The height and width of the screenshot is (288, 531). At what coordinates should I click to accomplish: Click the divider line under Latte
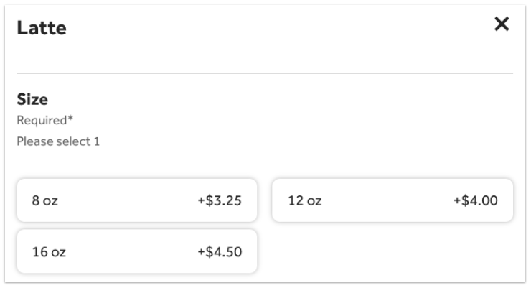tap(265, 73)
